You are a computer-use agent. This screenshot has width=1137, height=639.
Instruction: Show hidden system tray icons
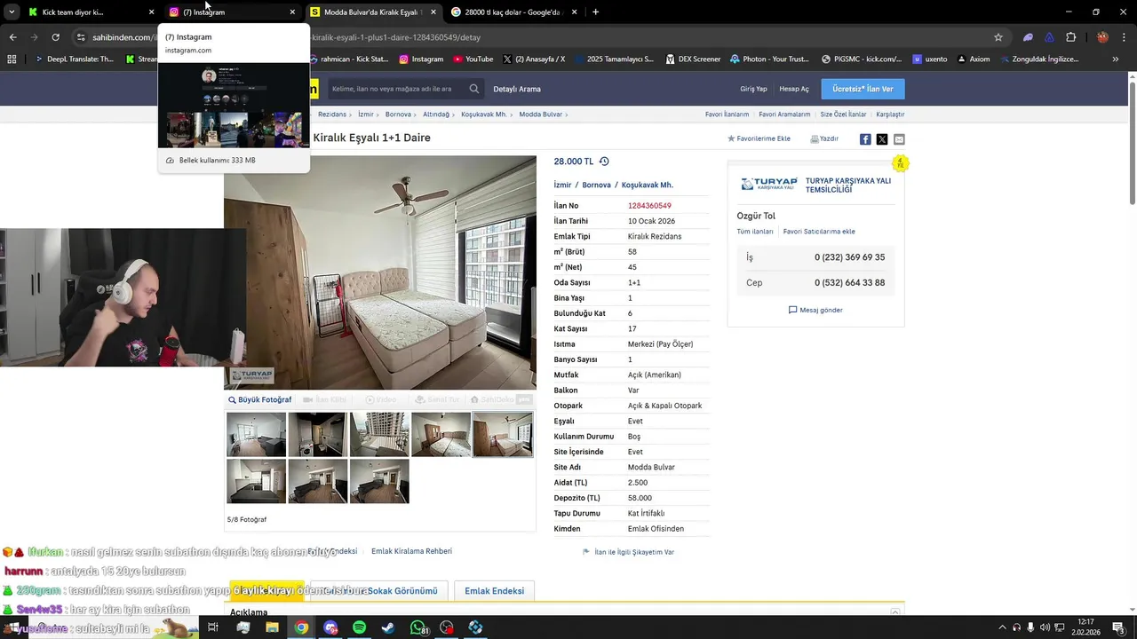coord(1002,627)
